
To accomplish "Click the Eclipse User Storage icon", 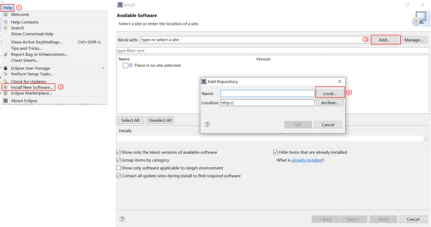I will coord(6,68).
